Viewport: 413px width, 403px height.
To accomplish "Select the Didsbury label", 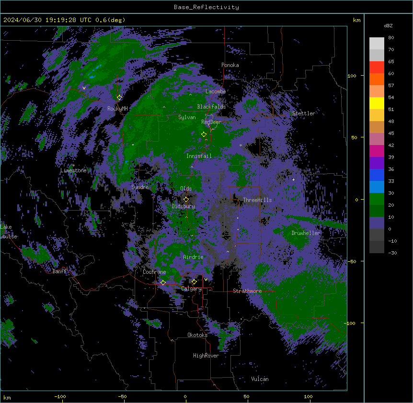I will pyautogui.click(x=183, y=206).
